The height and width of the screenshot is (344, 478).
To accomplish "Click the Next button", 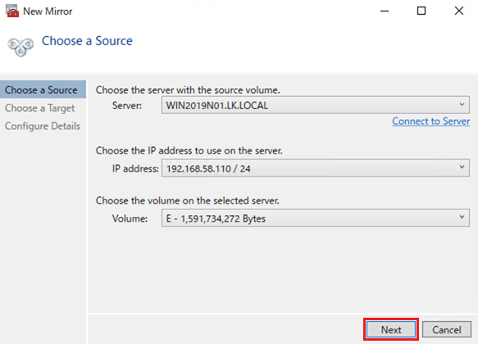I will [391, 329].
